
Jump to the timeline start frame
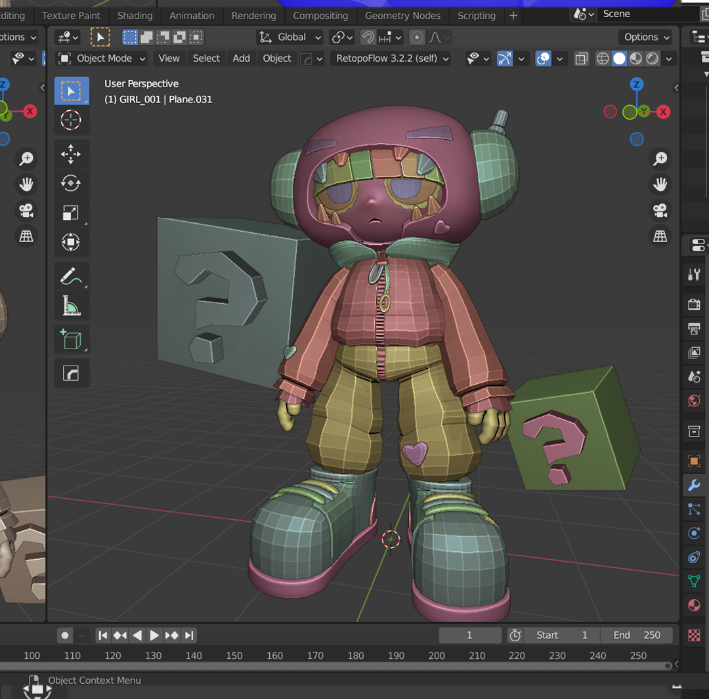[103, 635]
